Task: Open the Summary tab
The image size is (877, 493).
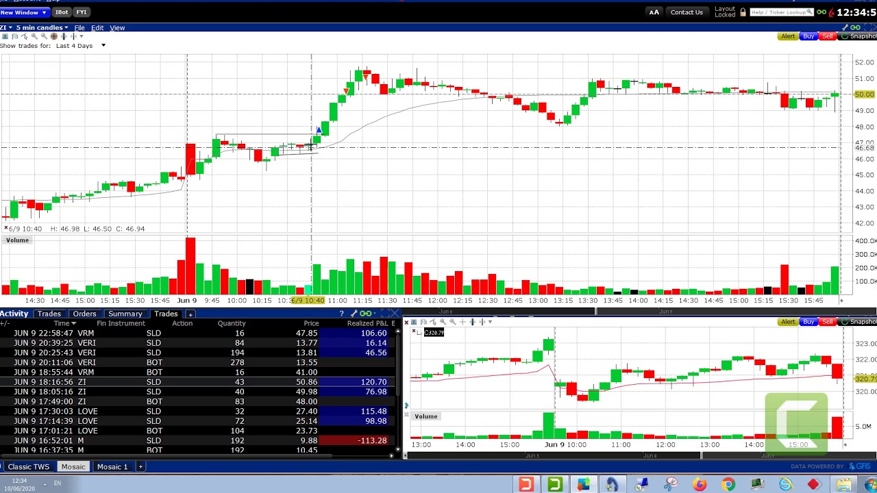Action: pyautogui.click(x=125, y=314)
